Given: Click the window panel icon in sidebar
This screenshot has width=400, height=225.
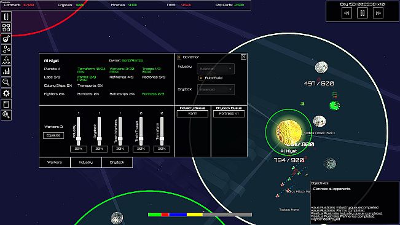Looking at the screenshot, I should click(x=6, y=104).
